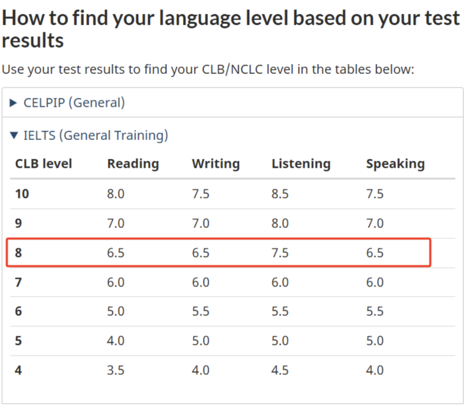The width and height of the screenshot is (471, 408).
Task: Expand the CELPIP (General) section
Action: 74,103
